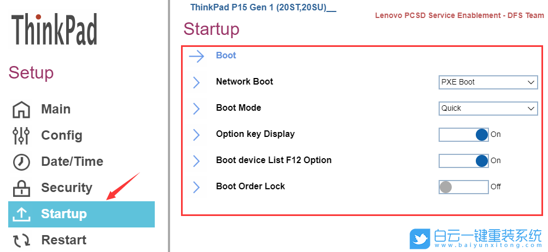Click the Twitter bird watermark icon
The image size is (548, 252).
[x=421, y=237]
